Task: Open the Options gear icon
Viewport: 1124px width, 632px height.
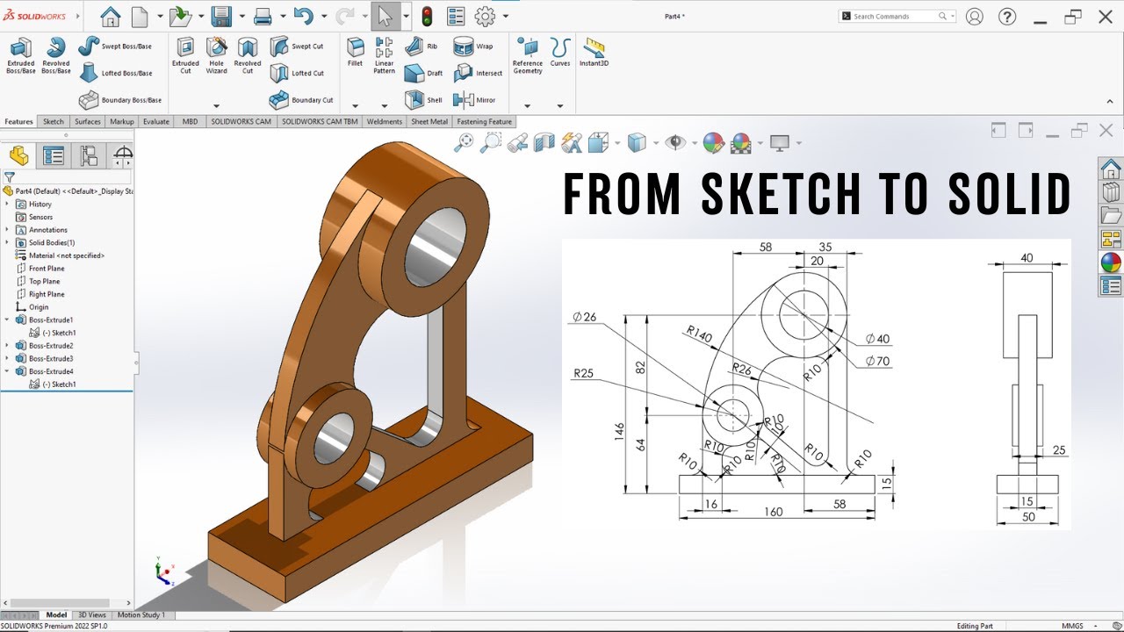Action: pyautogui.click(x=485, y=16)
